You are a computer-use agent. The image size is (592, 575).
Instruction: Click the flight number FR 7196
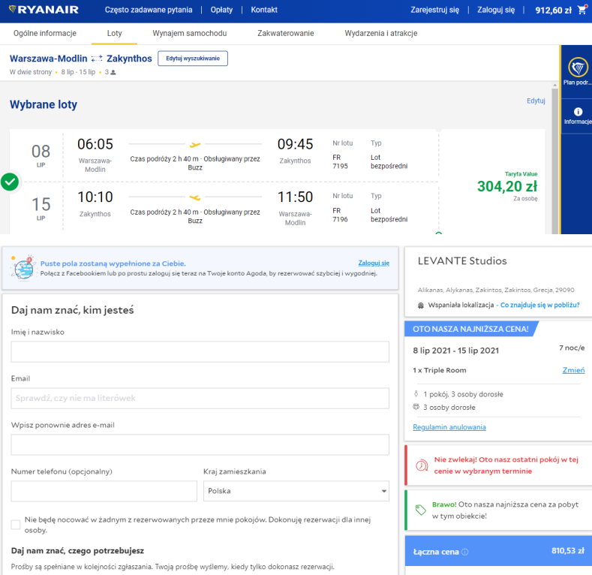(x=340, y=215)
